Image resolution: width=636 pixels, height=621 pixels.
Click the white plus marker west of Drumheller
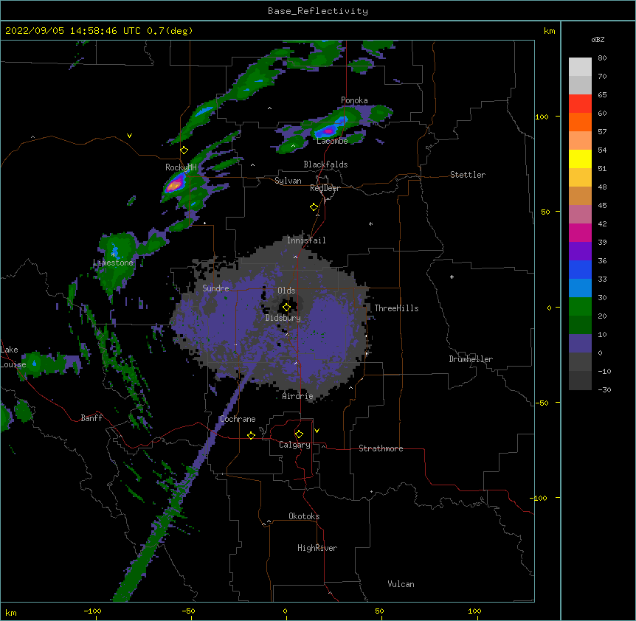pos(452,277)
